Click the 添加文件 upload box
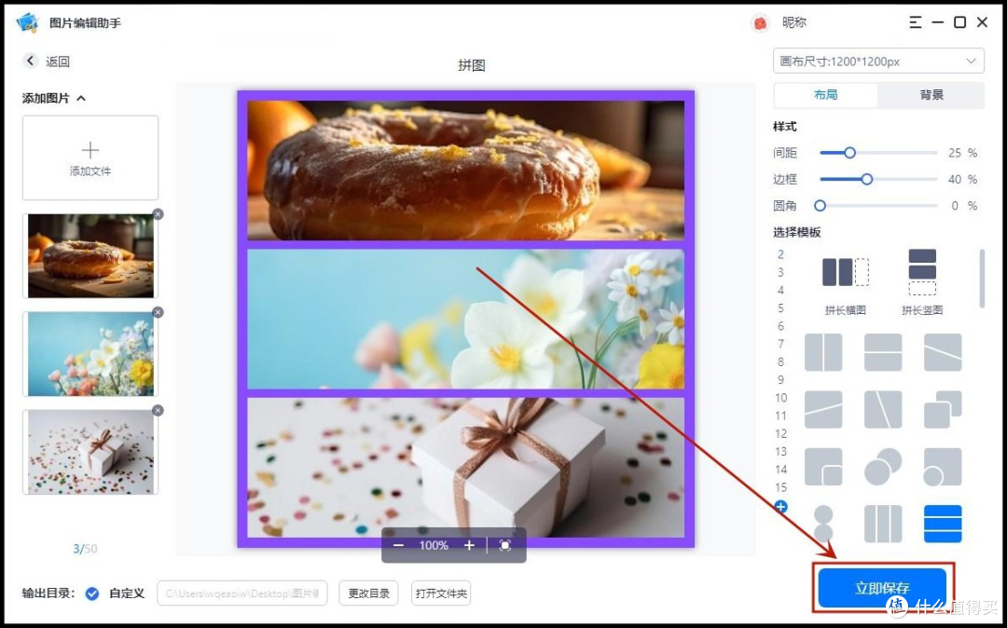The width and height of the screenshot is (1007, 628). (90, 157)
